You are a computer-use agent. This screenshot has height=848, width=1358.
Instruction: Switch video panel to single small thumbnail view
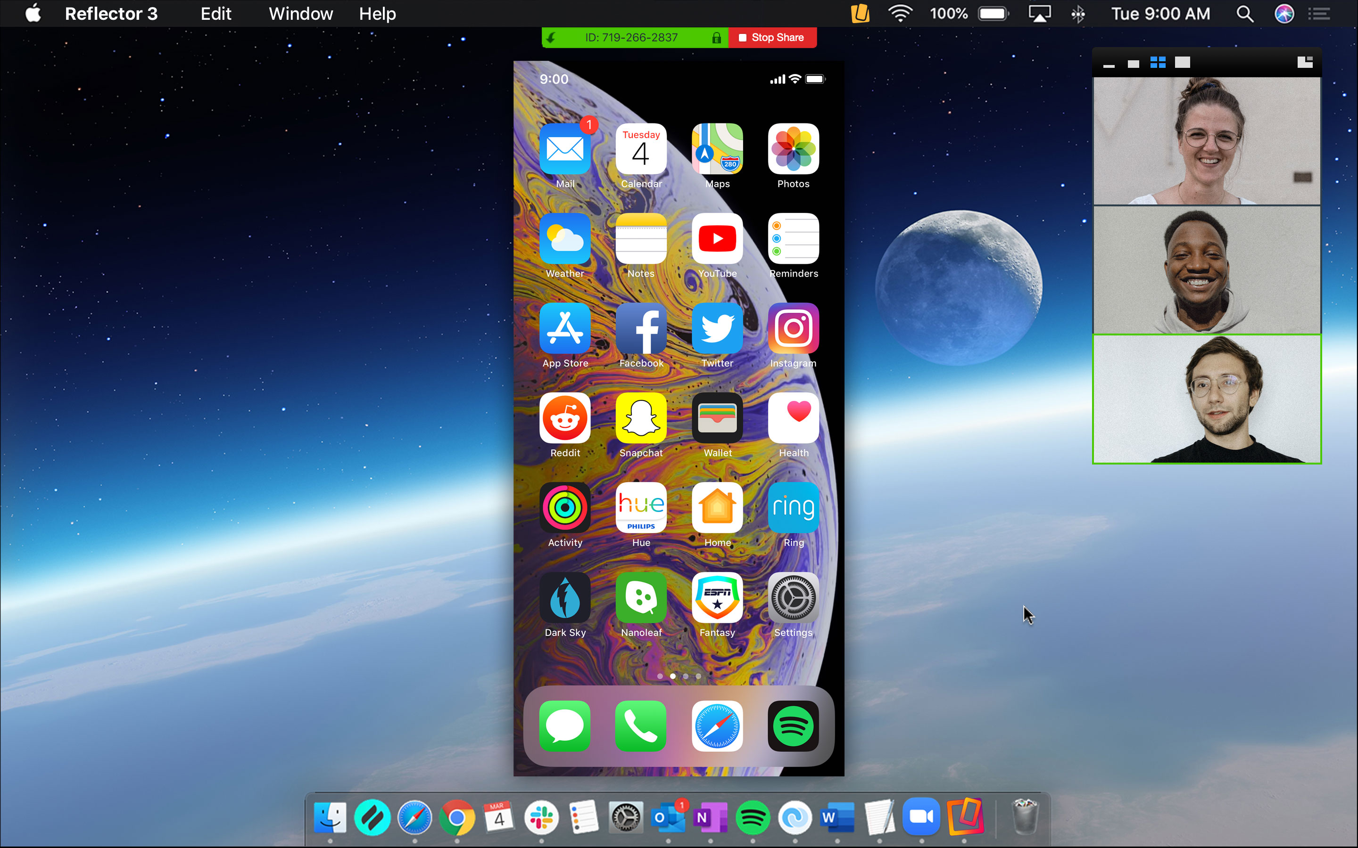pyautogui.click(x=1134, y=64)
